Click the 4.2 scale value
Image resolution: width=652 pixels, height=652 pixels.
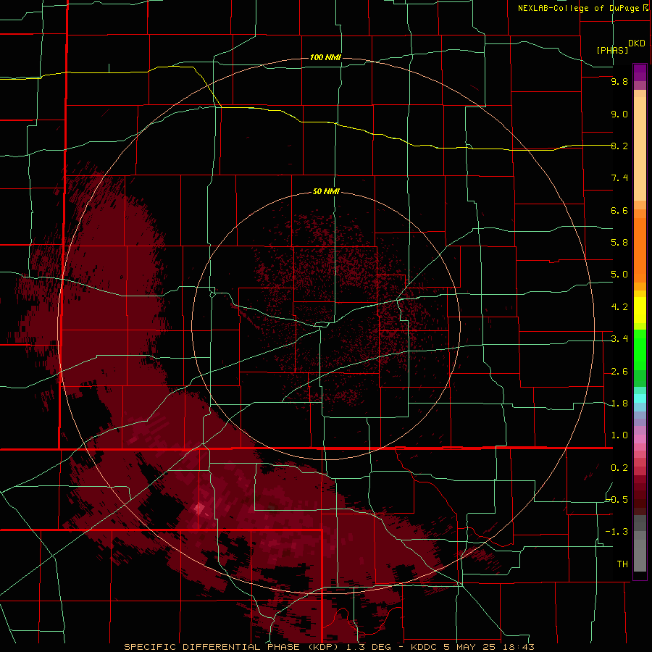pyautogui.click(x=619, y=307)
